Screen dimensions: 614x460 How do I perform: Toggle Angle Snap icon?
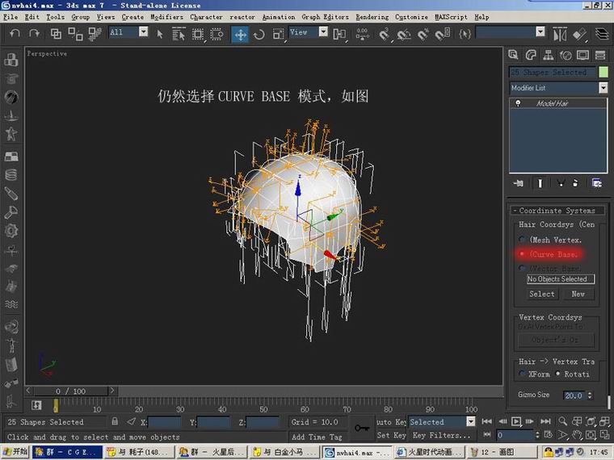click(x=403, y=35)
